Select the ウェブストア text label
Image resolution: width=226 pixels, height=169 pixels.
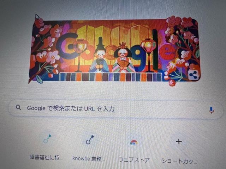[x=134, y=160]
